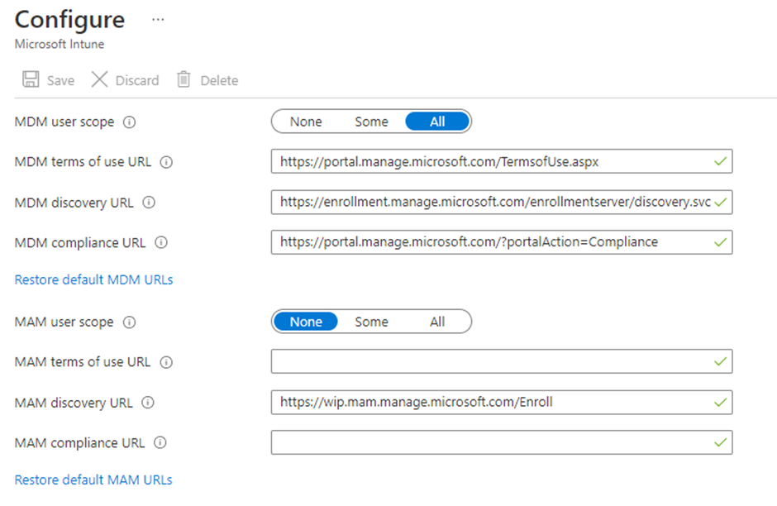Viewport: 777px width, 506px height.
Task: Click the MAM discovery URL label
Action: point(74,403)
